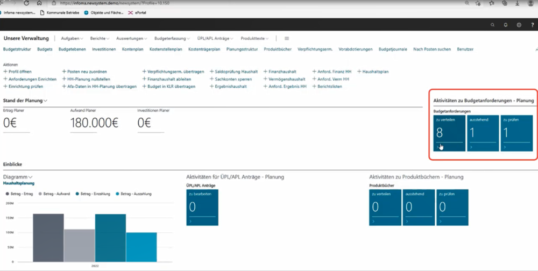Select the Kontenplan navigation item

click(132, 49)
